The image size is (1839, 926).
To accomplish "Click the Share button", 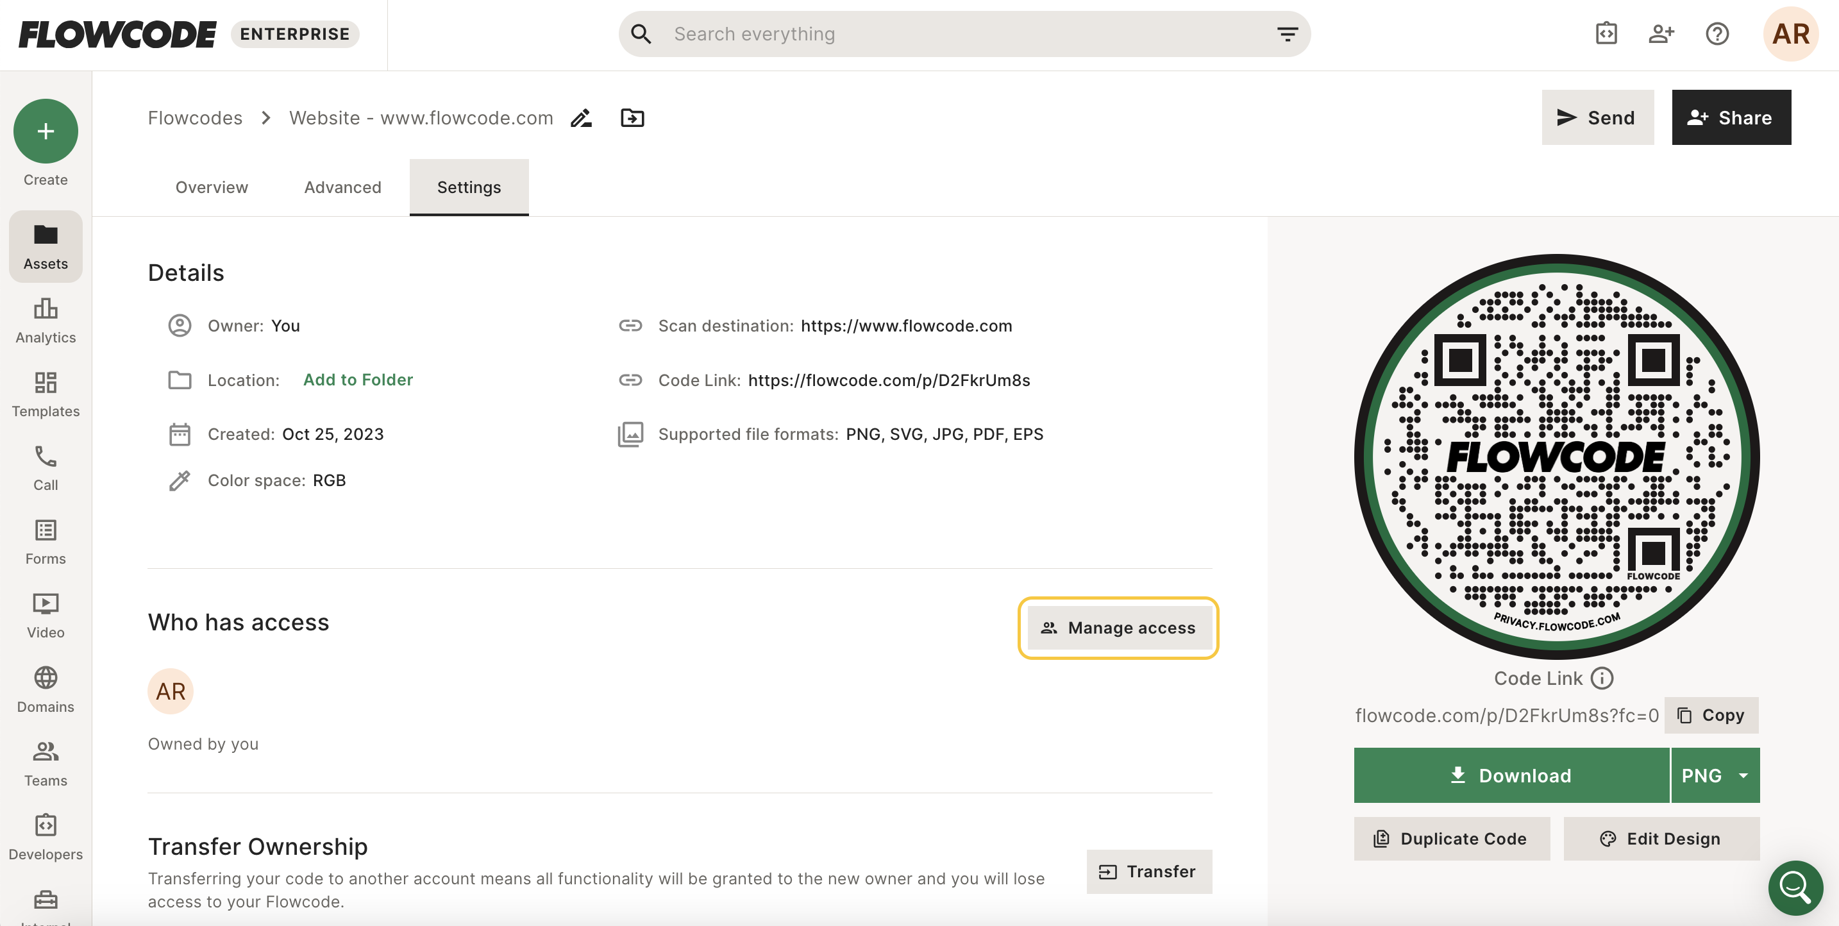I will [x=1731, y=118].
